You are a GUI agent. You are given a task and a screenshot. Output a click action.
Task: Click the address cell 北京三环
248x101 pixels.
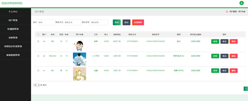click(117, 56)
